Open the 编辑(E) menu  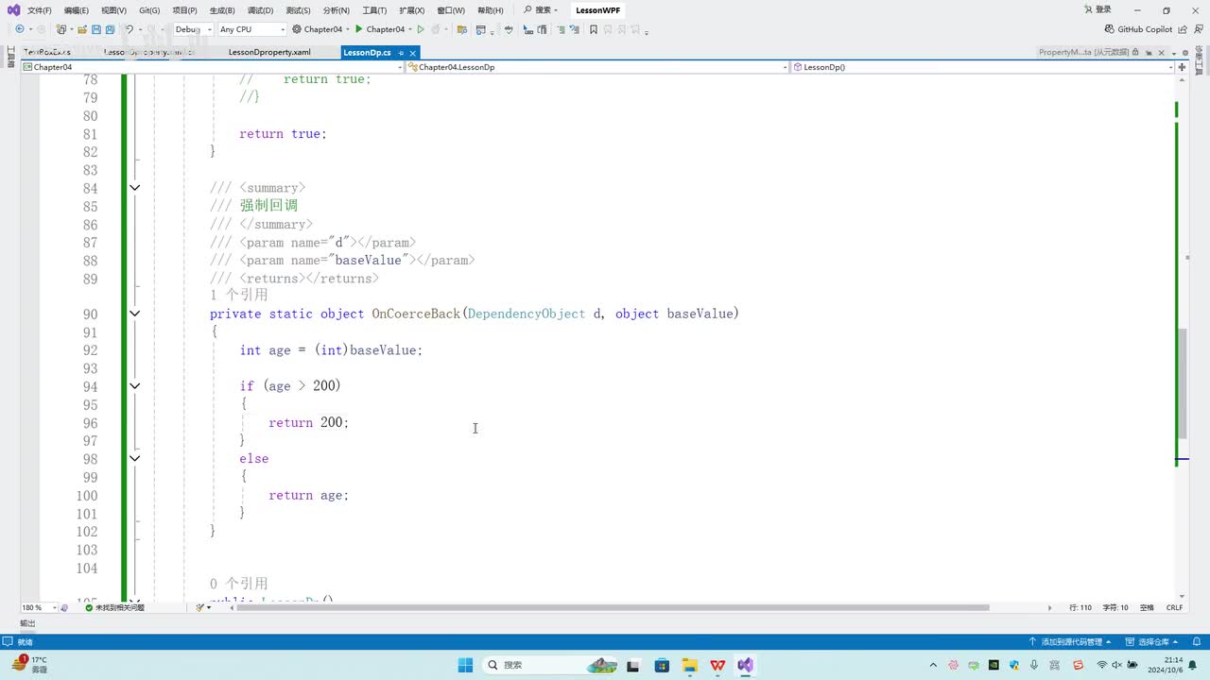coord(77,10)
